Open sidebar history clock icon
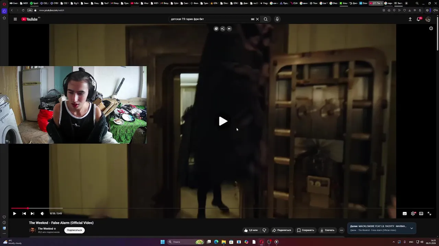 pos(4,222)
